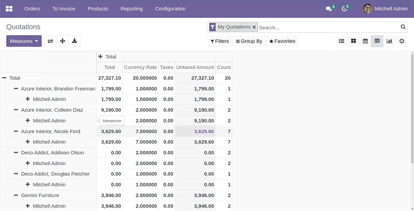Switch to calendar view
This screenshot has height=211, width=414.
(x=365, y=41)
